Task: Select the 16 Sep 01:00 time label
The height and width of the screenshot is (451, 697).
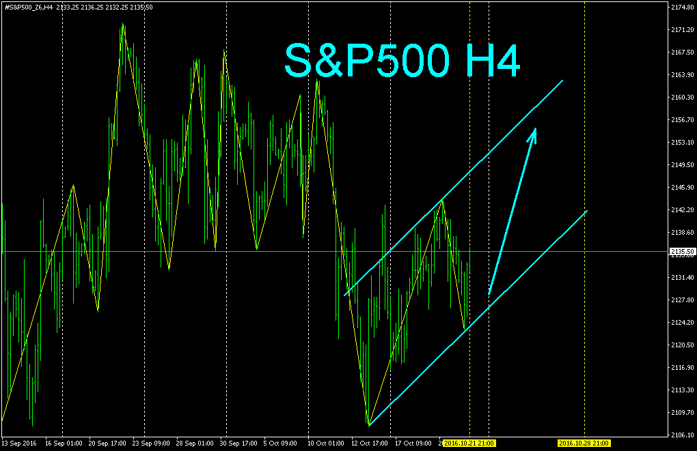Action: click(x=64, y=443)
